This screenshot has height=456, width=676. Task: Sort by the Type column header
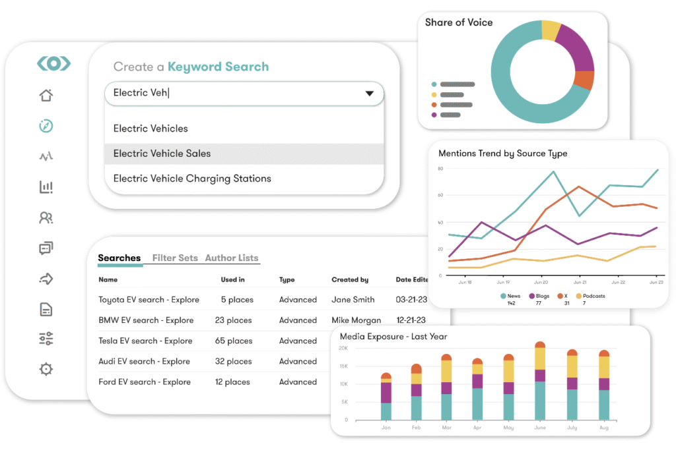coord(287,279)
